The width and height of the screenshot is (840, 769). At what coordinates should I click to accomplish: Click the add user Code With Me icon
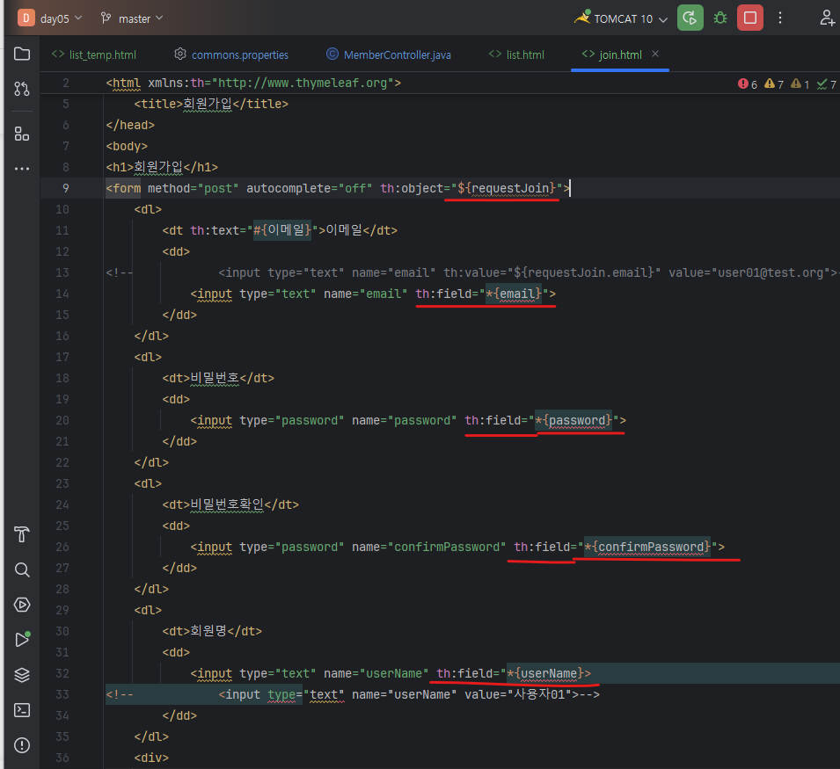coord(827,18)
